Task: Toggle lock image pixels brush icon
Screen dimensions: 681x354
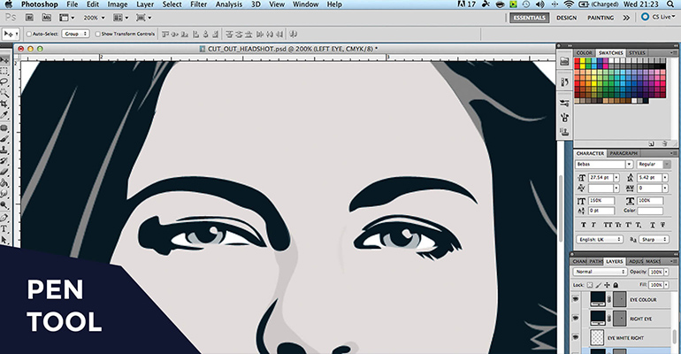Action: [599, 285]
